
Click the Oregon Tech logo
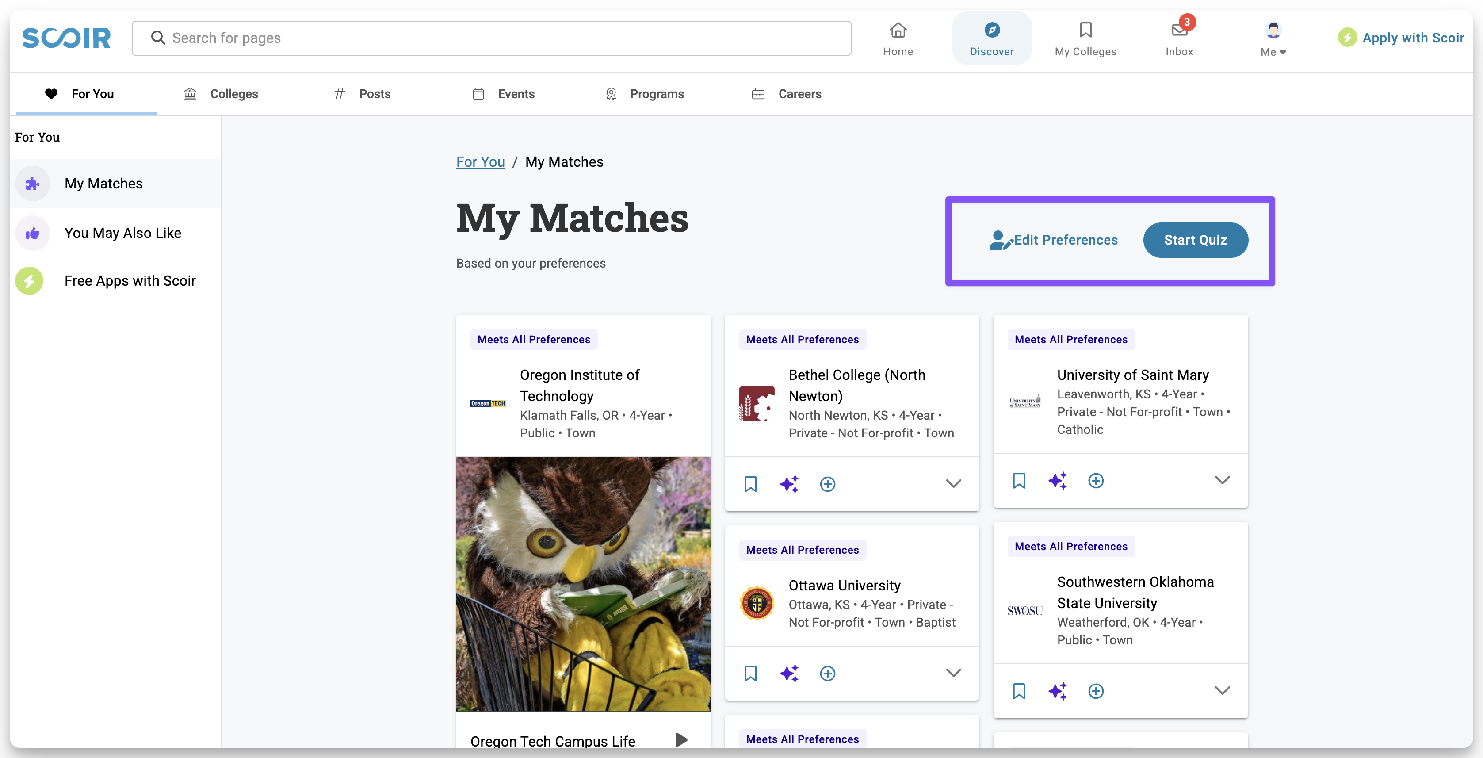tap(488, 403)
